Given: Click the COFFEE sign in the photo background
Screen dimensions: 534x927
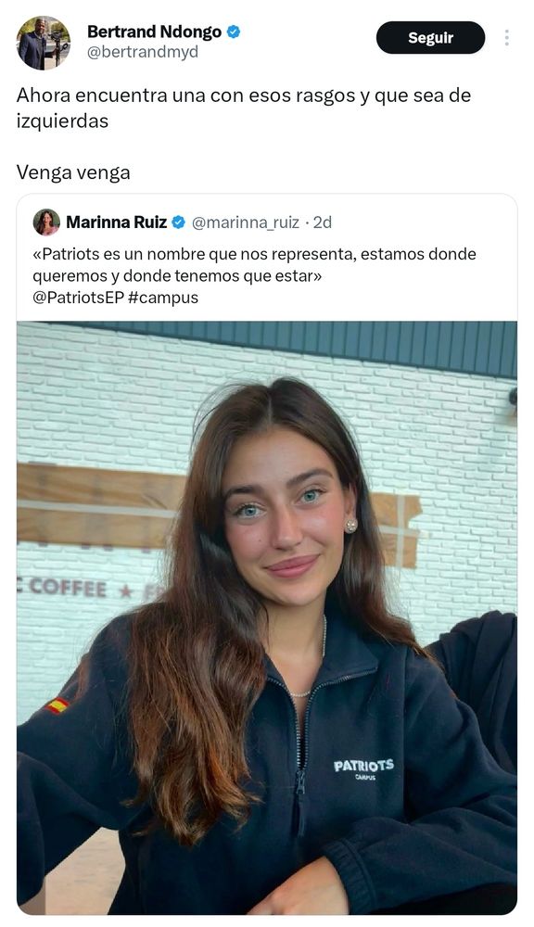Looking at the screenshot, I should (68, 588).
